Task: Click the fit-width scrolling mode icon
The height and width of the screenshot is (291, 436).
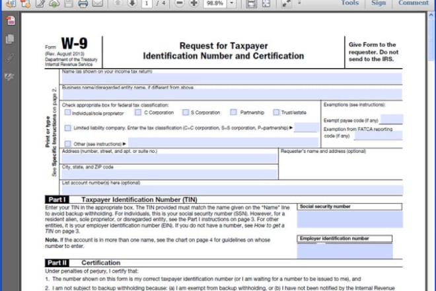Action: click(x=251, y=3)
